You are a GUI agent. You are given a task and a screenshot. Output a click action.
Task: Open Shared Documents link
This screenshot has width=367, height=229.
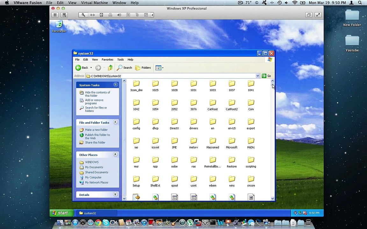(x=97, y=172)
